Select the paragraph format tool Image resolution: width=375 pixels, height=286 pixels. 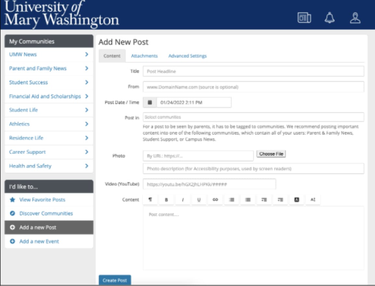(x=150, y=200)
